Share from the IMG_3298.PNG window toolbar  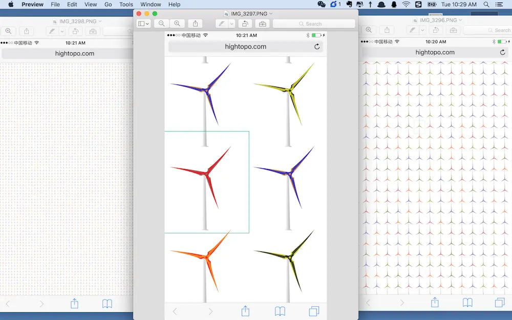point(27,31)
